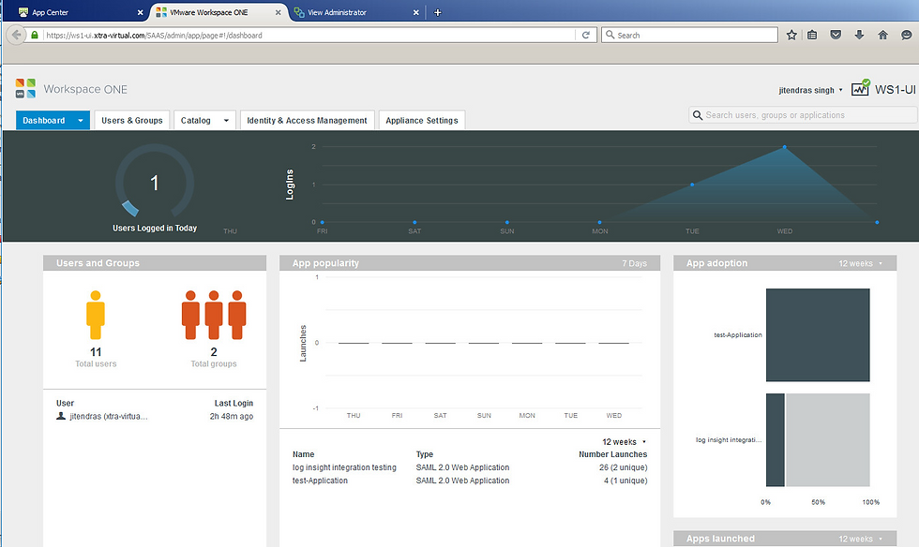Click the browser Search field
The width and height of the screenshot is (919, 547).
click(690, 36)
